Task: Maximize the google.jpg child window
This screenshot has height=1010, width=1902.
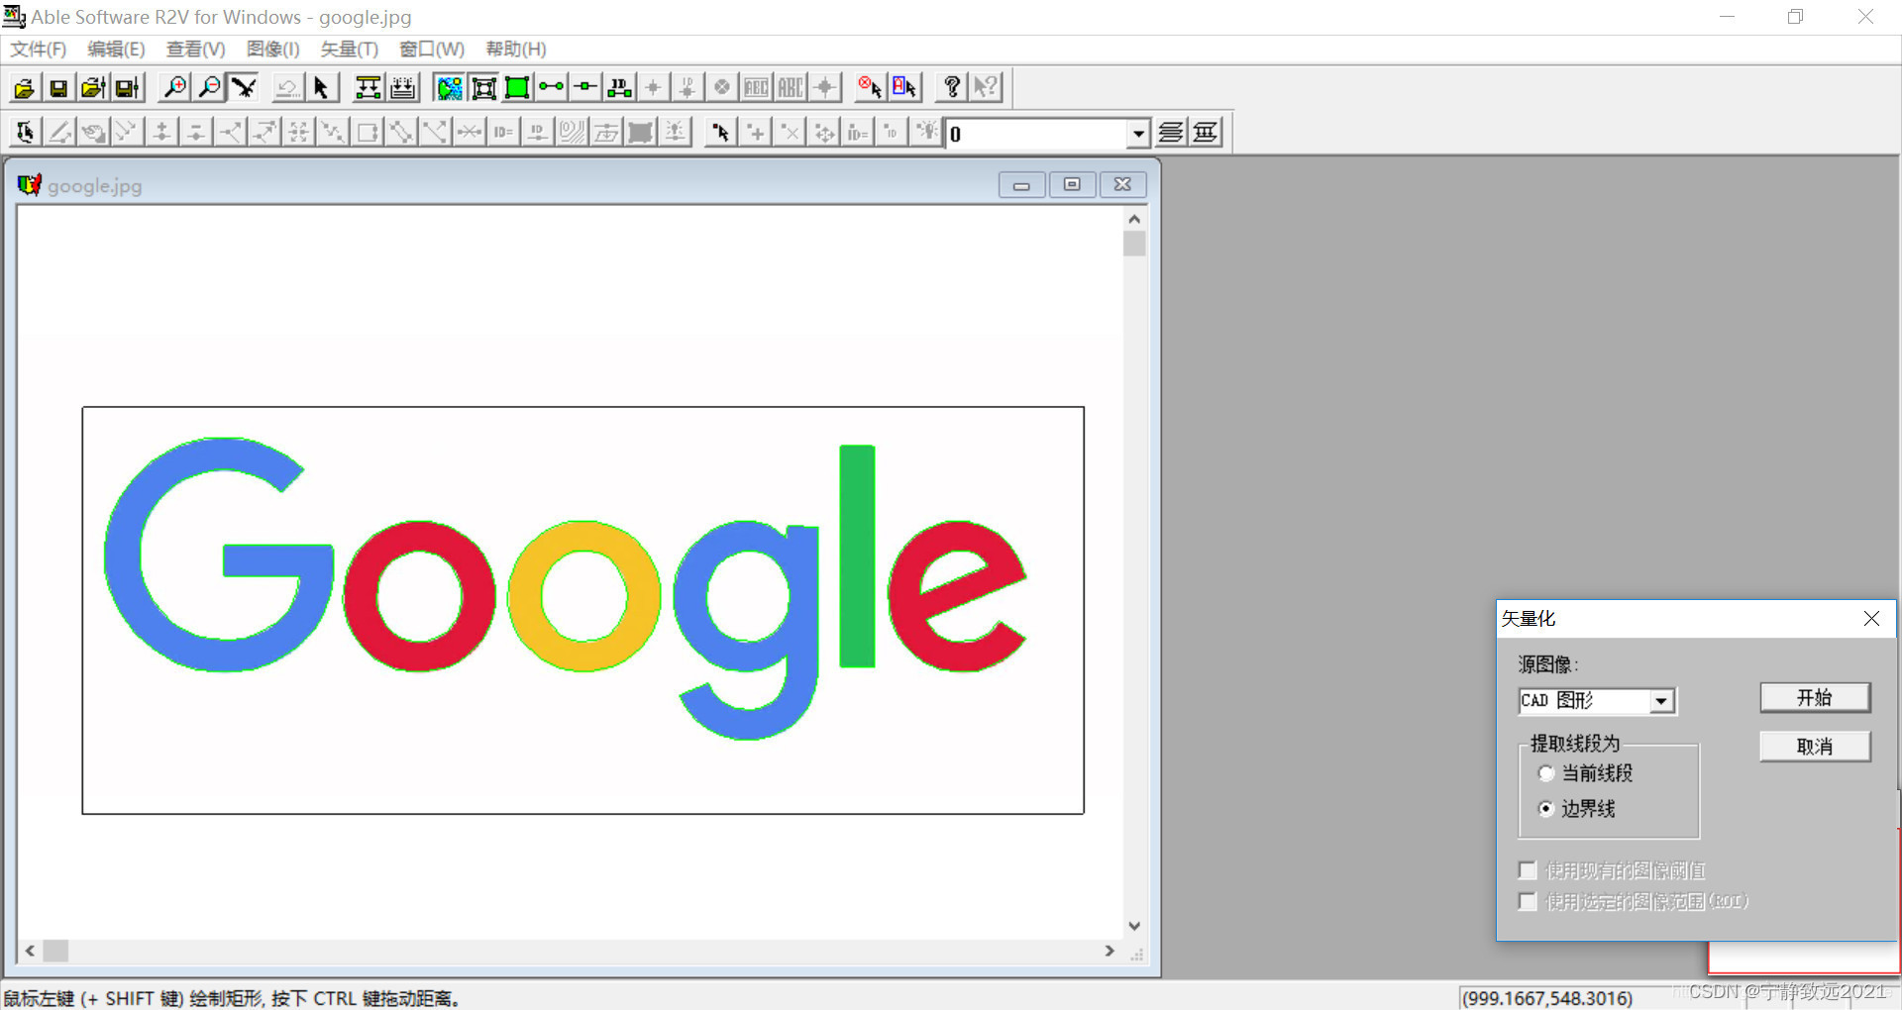Action: pos(1072,184)
